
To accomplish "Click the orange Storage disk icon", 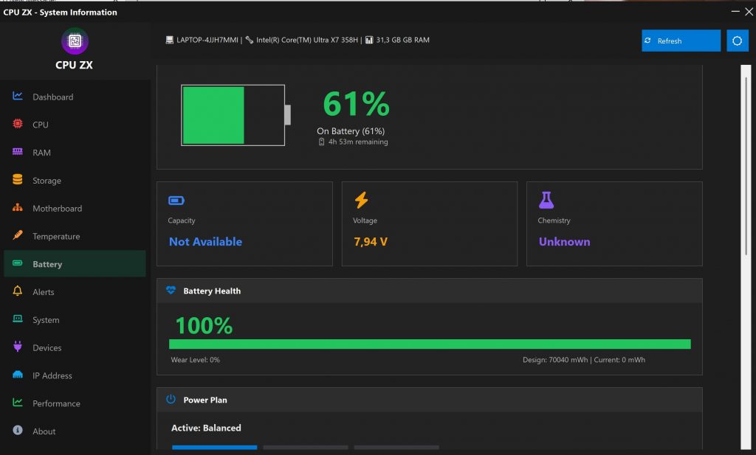I will pyautogui.click(x=18, y=180).
